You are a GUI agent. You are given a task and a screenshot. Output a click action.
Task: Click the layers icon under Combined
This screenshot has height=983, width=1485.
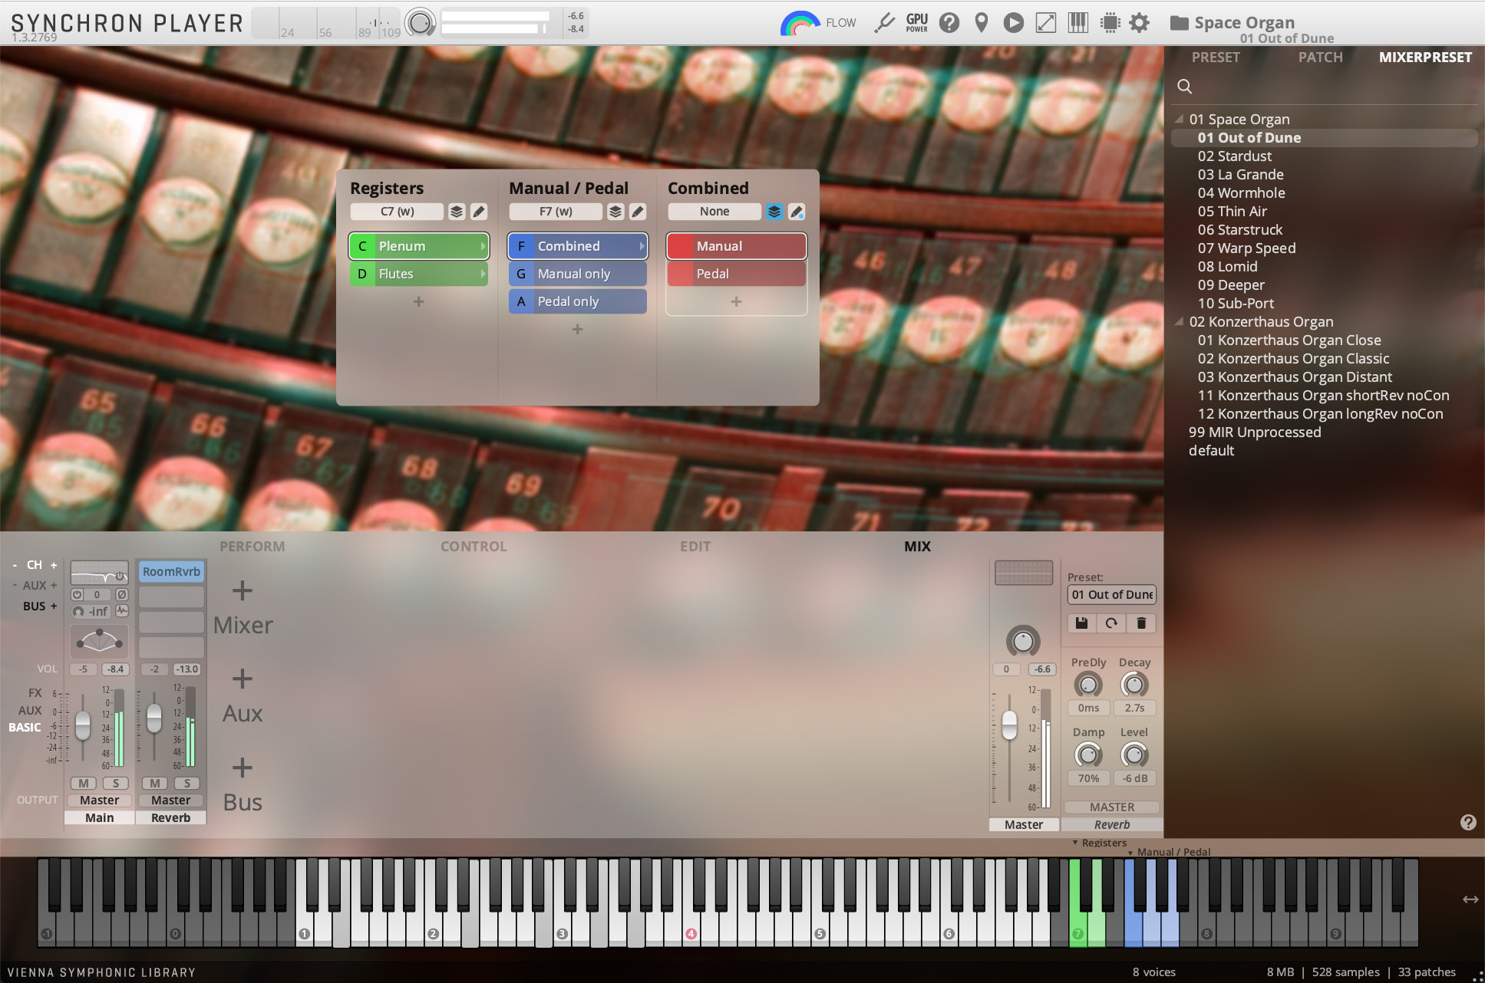[774, 212]
